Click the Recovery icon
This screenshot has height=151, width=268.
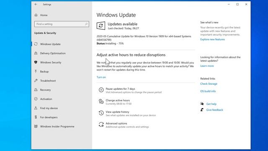[x=36, y=90]
